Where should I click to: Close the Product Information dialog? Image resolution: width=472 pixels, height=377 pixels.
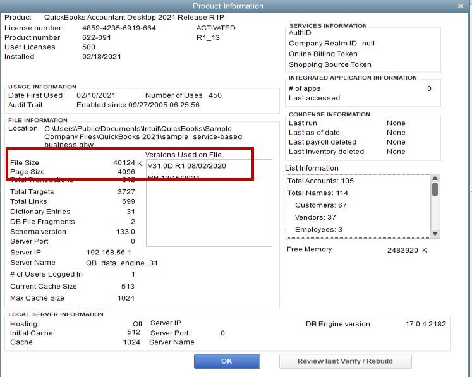pyautogui.click(x=460, y=6)
